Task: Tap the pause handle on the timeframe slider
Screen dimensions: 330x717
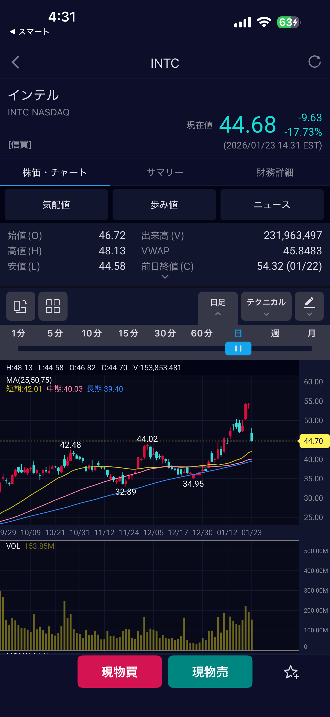Action: [x=238, y=348]
